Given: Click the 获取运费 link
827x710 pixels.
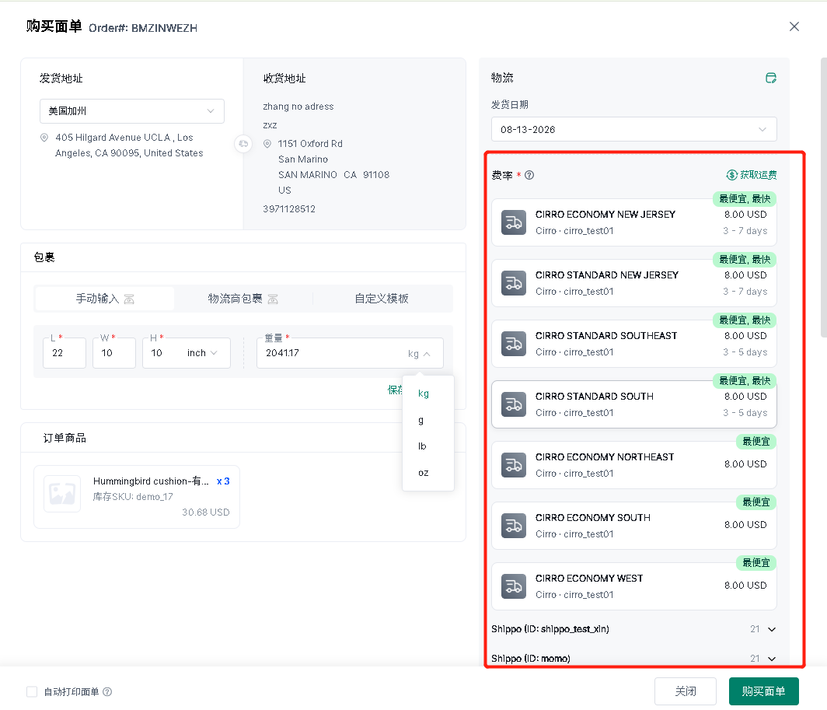Looking at the screenshot, I should (x=751, y=175).
